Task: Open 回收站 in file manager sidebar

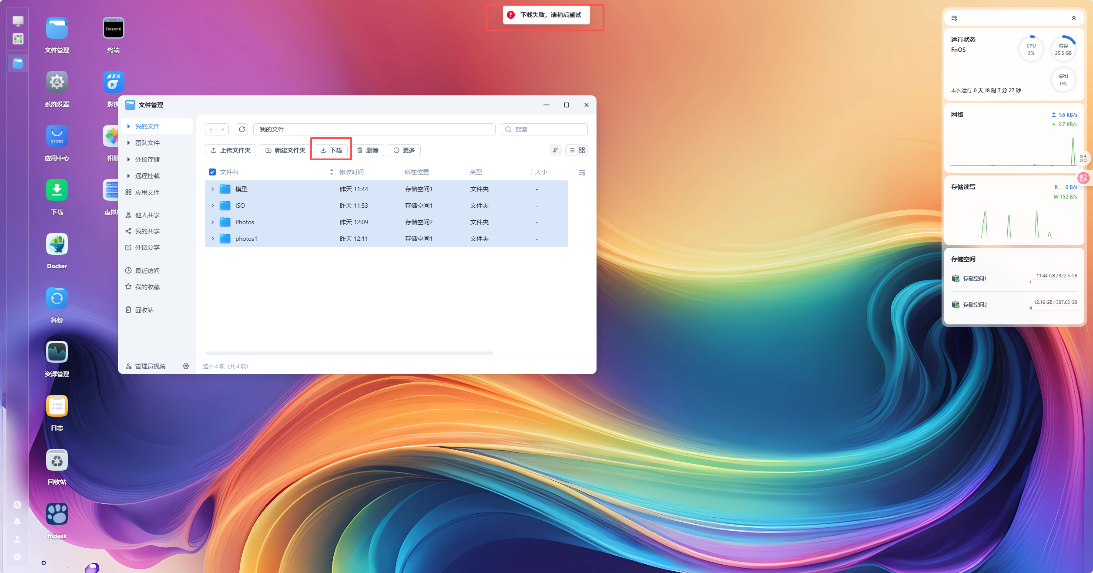Action: [x=144, y=310]
